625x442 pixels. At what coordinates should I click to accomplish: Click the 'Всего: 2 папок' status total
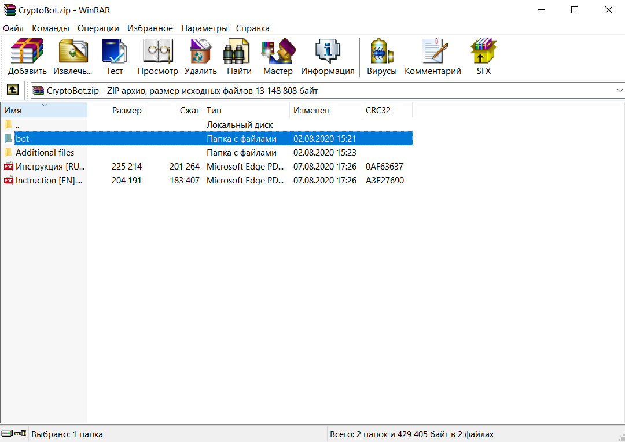[x=412, y=434]
